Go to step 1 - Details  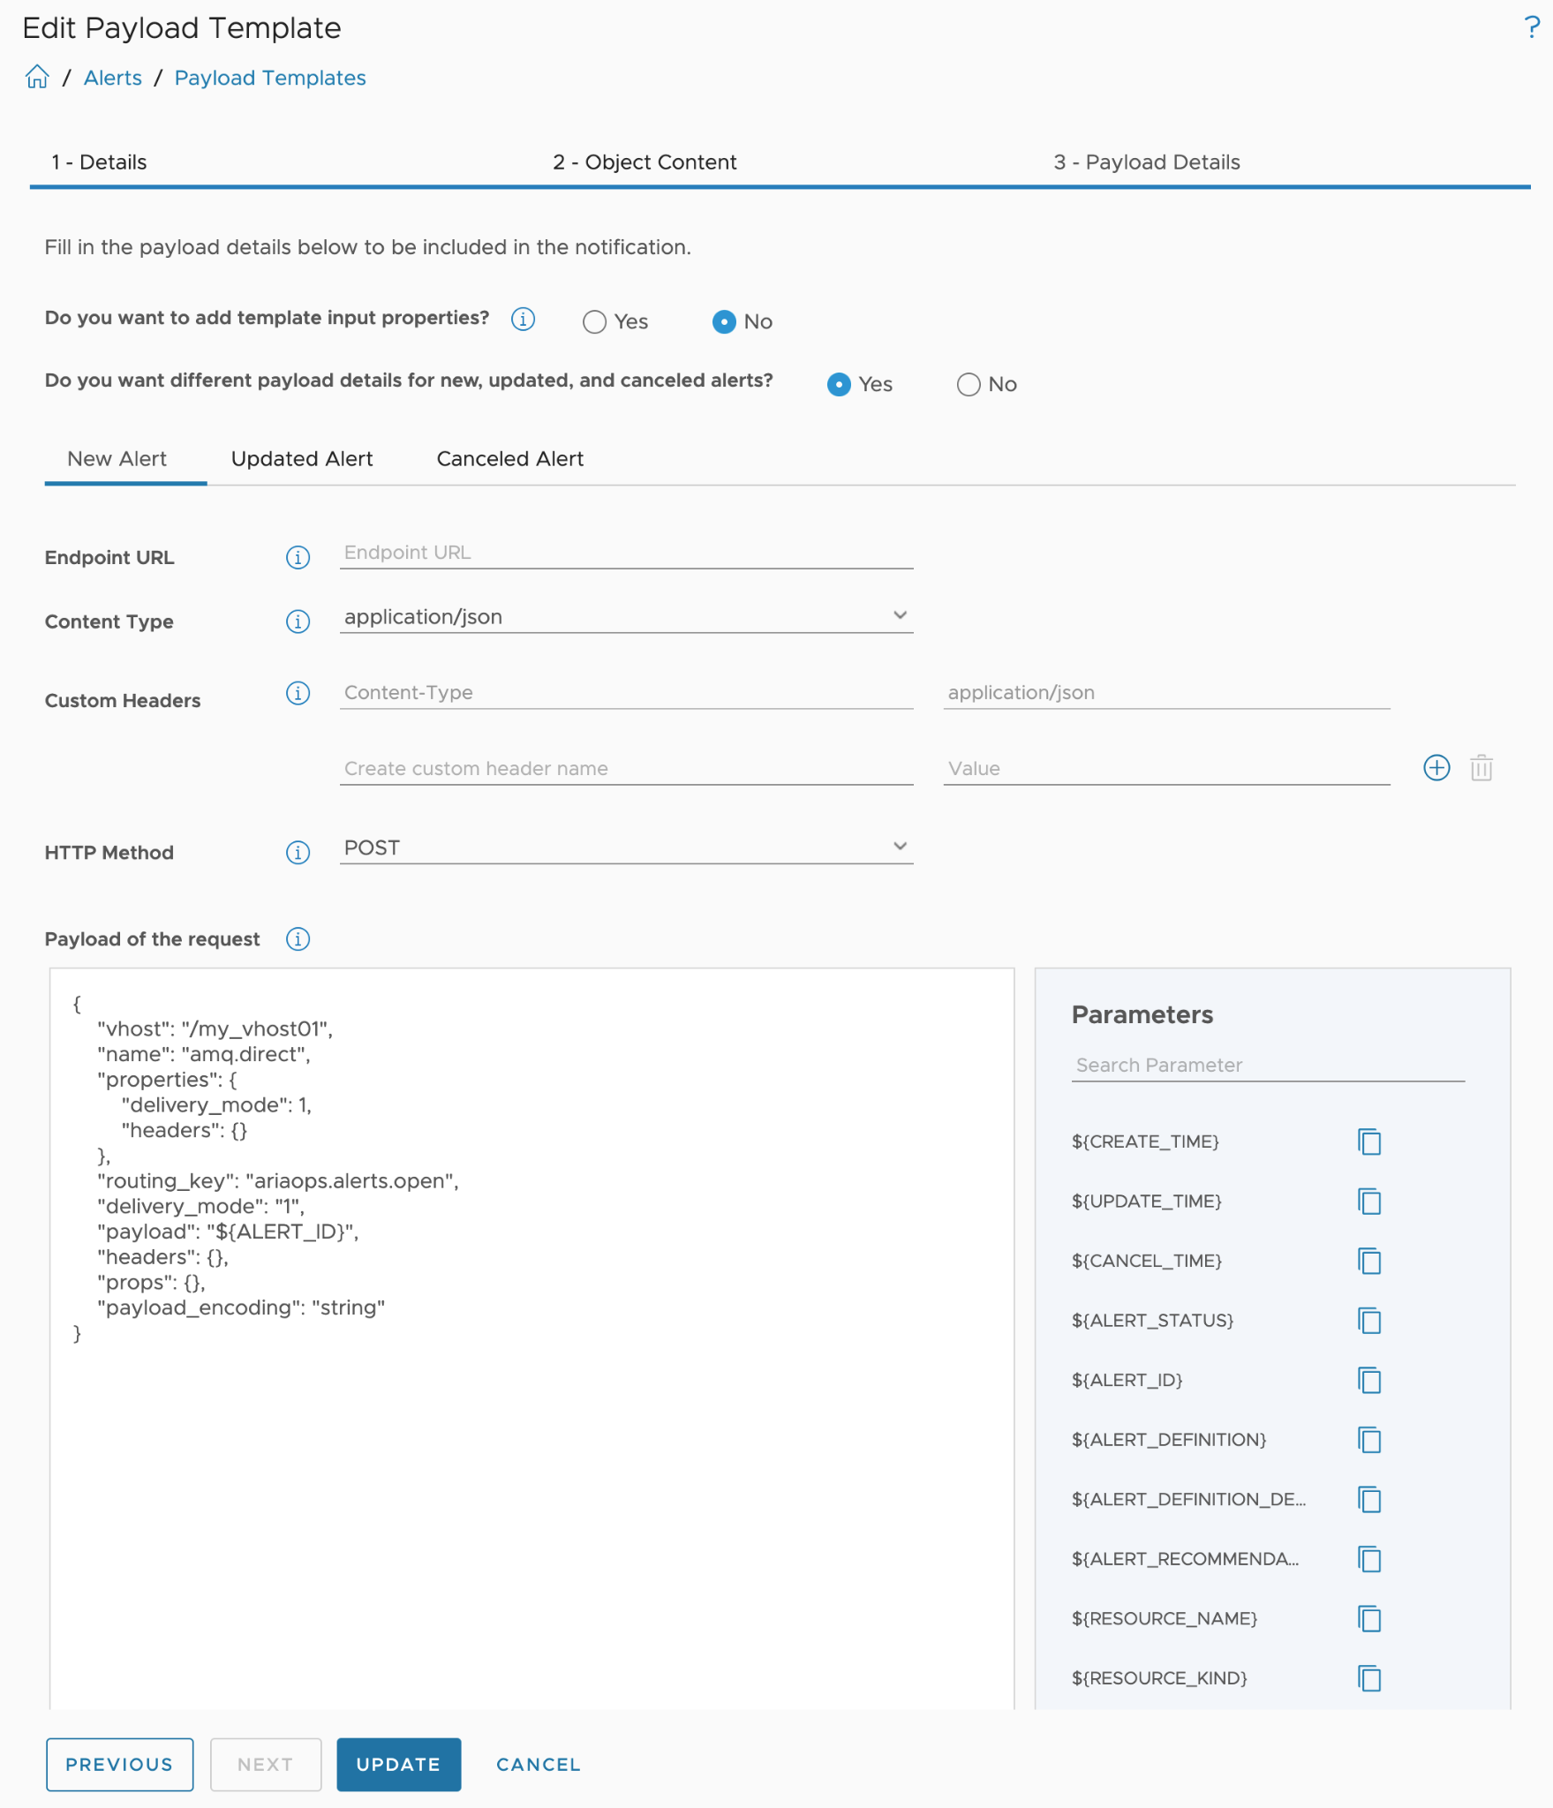(x=99, y=162)
